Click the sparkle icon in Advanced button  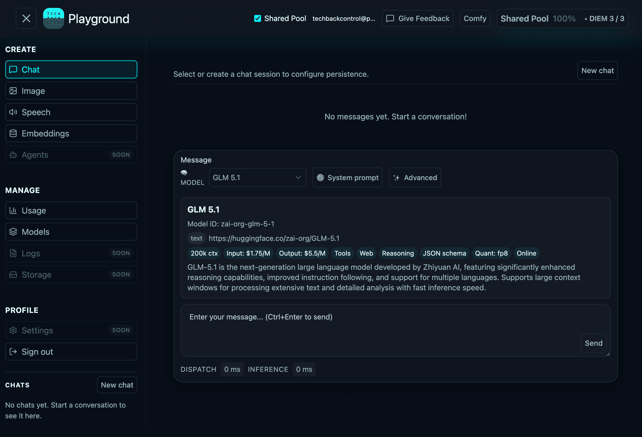[x=397, y=178]
